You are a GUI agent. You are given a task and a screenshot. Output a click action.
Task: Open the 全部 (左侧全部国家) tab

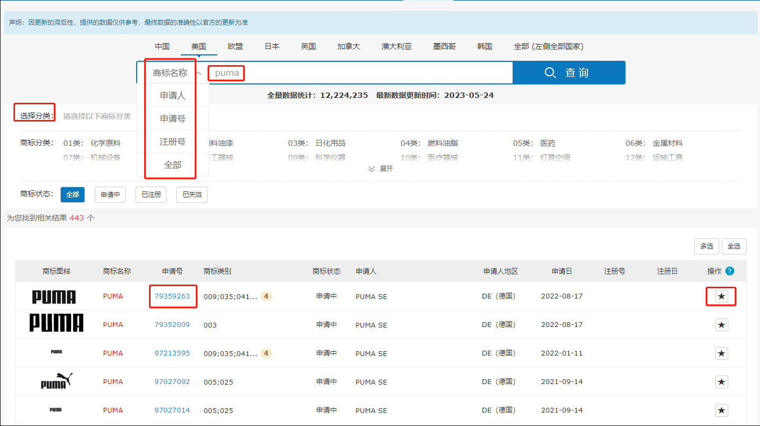click(549, 46)
